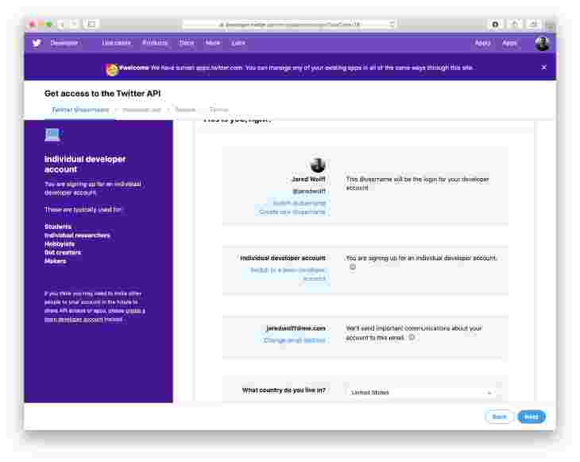Screen dimensions: 580x462
Task: Click info icon under individual account description
Action: [x=353, y=267]
